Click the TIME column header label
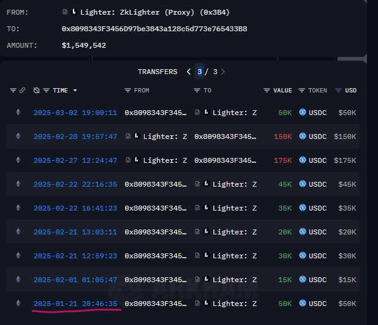 pos(60,91)
